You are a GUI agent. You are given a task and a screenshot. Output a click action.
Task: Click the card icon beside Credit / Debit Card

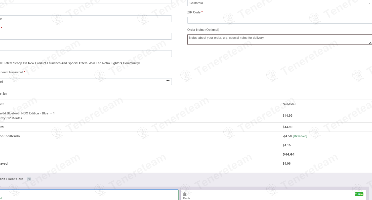(x=29, y=179)
